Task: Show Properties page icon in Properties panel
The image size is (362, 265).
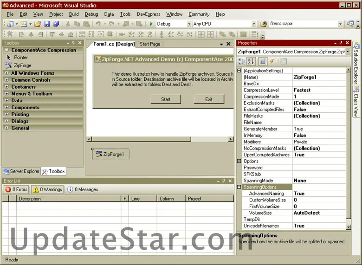Action: click(263, 61)
